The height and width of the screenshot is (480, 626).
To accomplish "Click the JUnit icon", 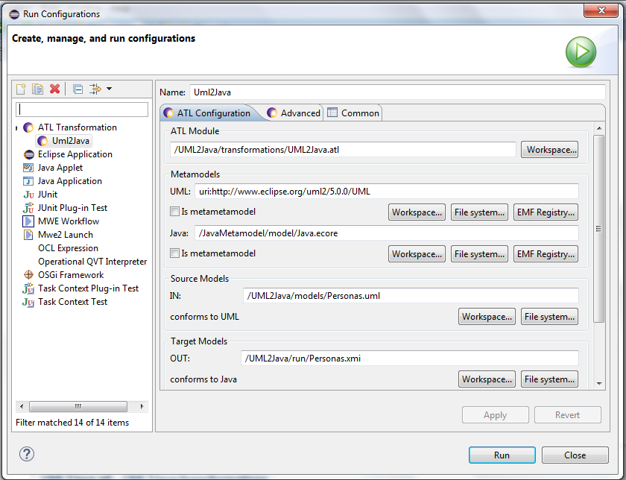I will [x=28, y=195].
